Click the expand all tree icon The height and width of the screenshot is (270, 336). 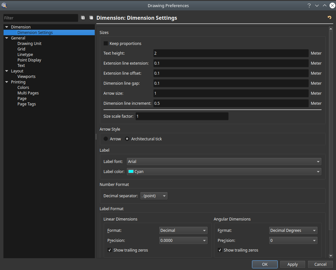(x=83, y=18)
